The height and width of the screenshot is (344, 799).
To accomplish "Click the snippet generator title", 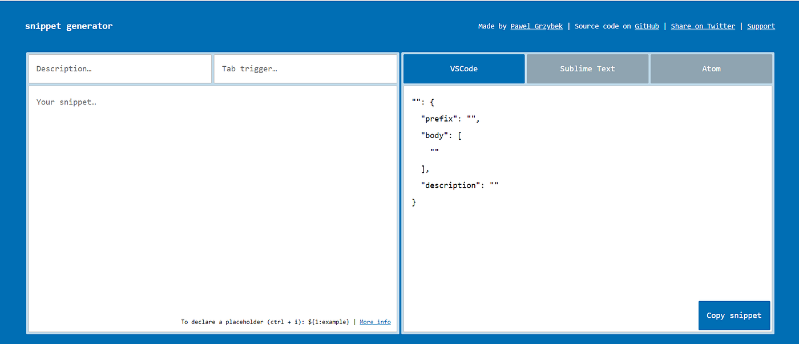I will pos(68,26).
